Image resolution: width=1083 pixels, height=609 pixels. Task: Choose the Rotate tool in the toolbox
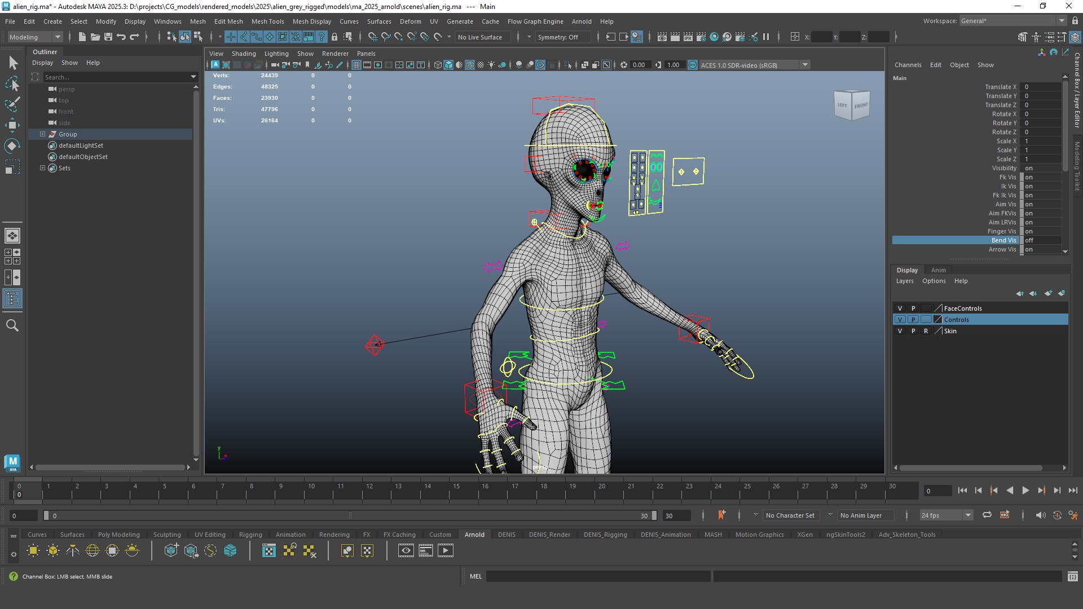click(12, 146)
